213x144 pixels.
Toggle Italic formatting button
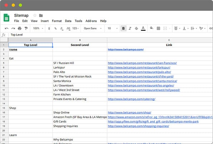[130, 28]
